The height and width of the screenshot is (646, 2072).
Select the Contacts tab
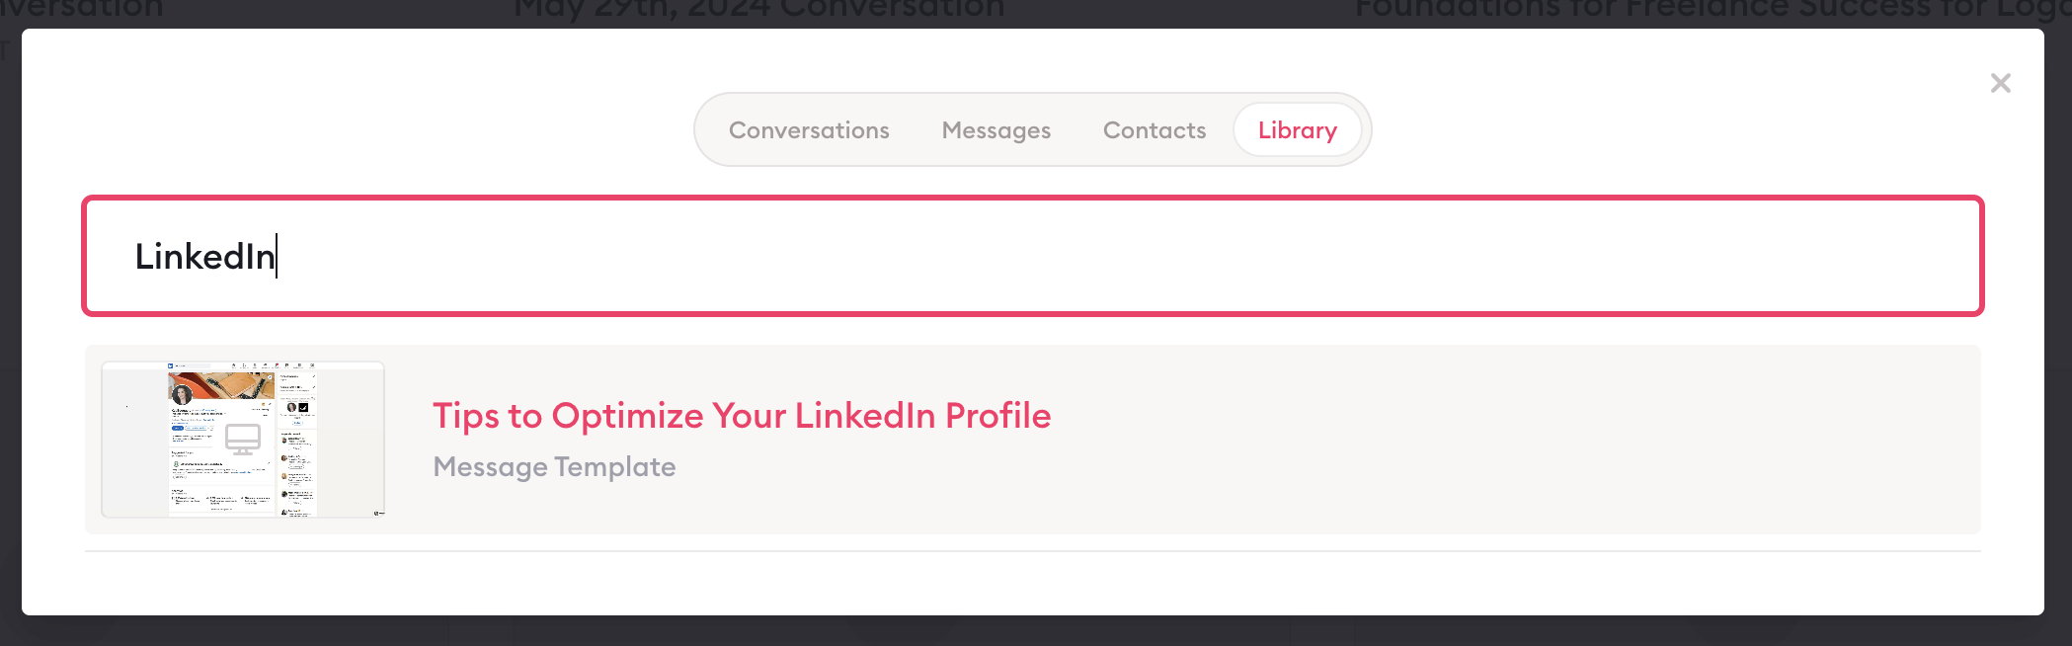point(1154,130)
